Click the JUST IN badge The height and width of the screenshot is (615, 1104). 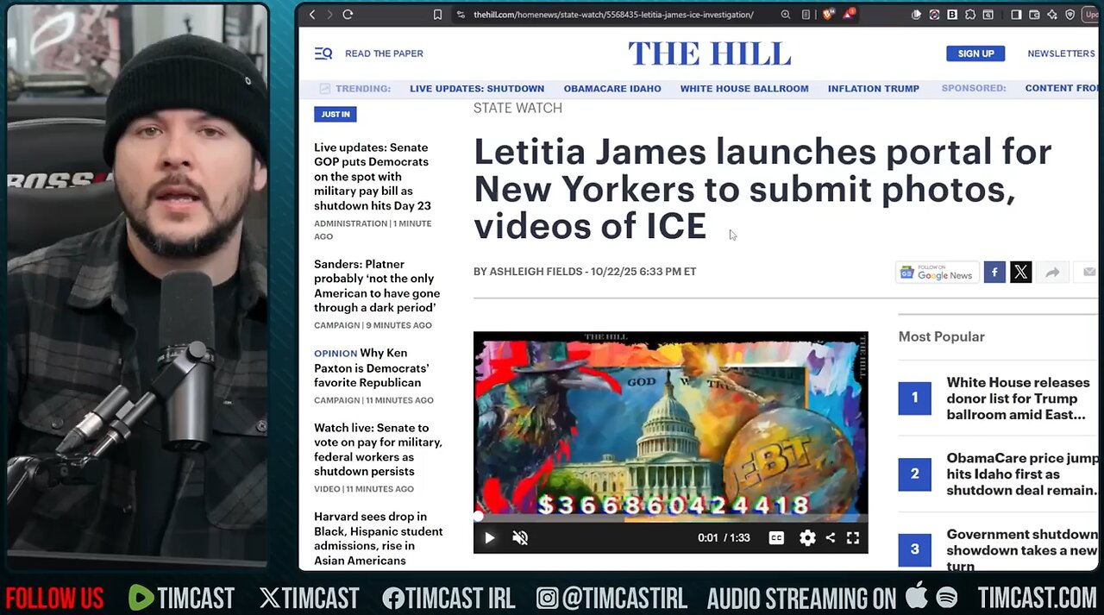[x=336, y=114]
